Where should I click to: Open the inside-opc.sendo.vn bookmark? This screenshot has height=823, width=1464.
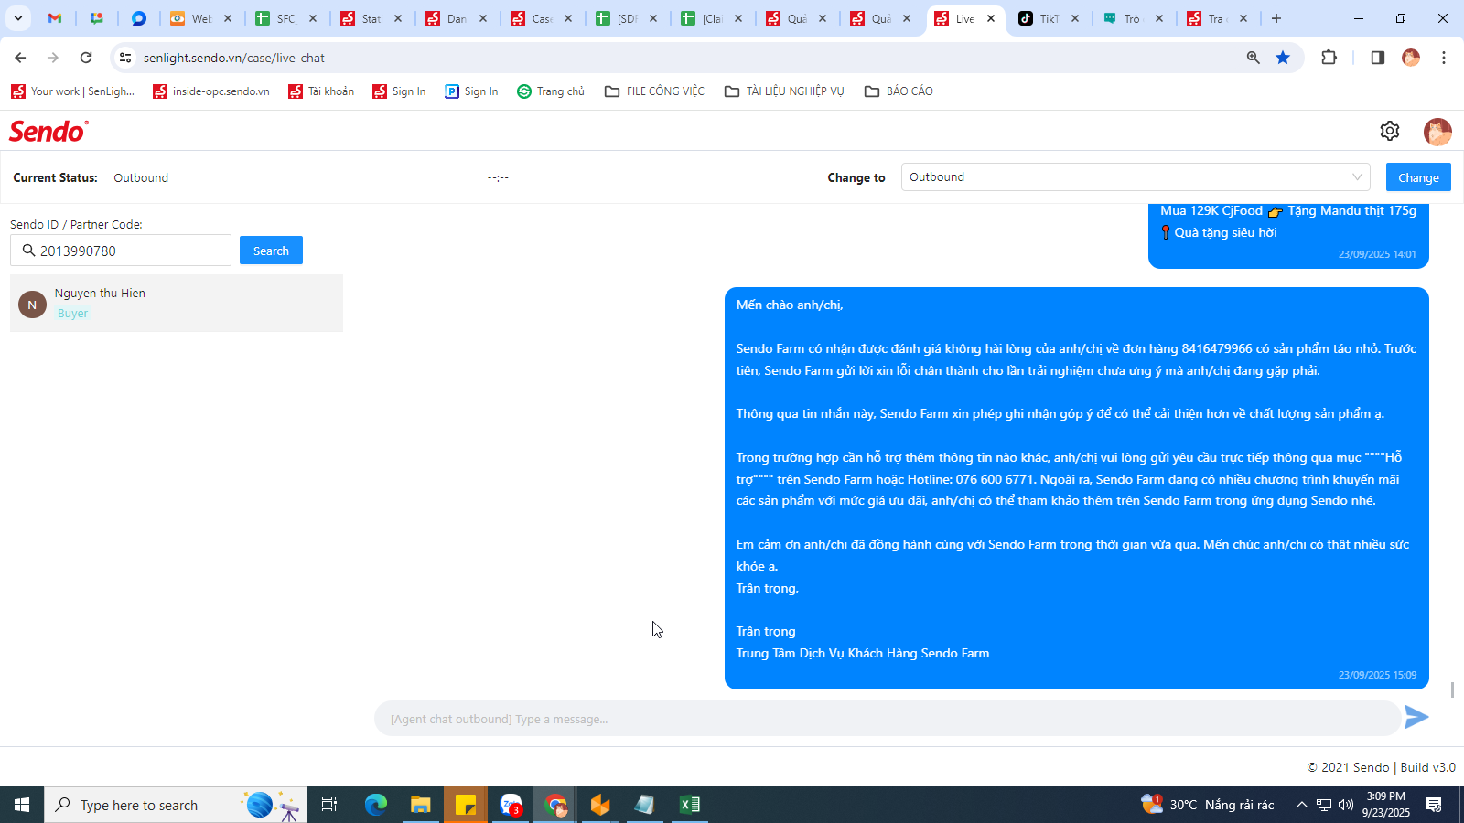pos(211,91)
